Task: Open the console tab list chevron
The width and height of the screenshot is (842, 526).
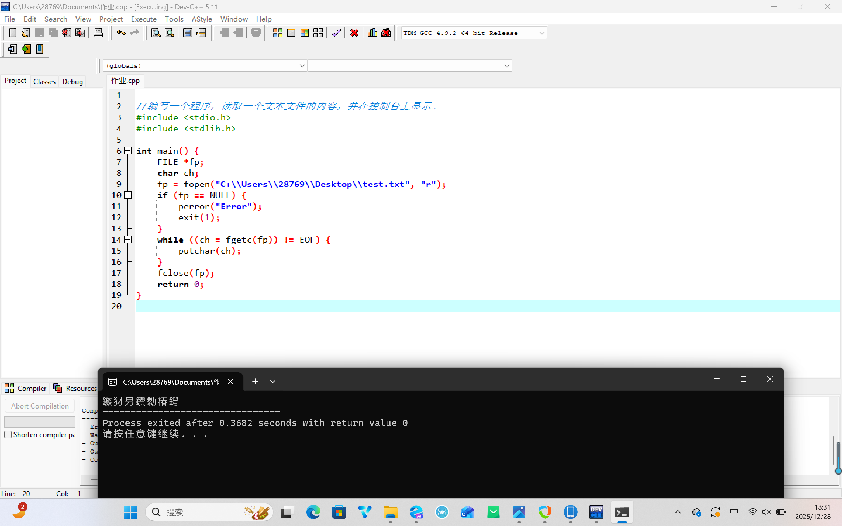Action: click(x=273, y=382)
